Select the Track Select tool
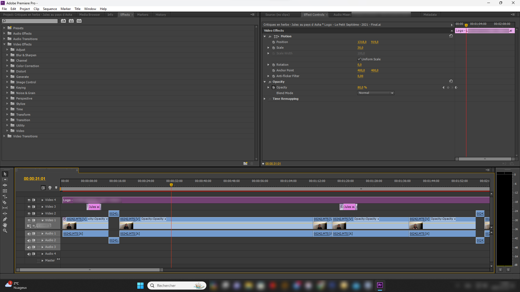Screen dimensions: 520x292 click(x=5, y=180)
